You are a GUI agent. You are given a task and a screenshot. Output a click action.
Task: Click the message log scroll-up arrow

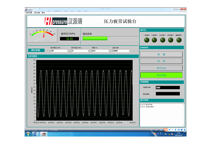coord(183,105)
